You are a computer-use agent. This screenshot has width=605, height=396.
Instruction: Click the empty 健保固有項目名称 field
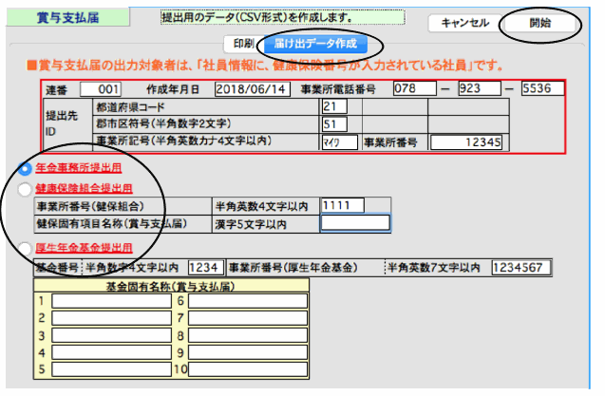point(354,223)
